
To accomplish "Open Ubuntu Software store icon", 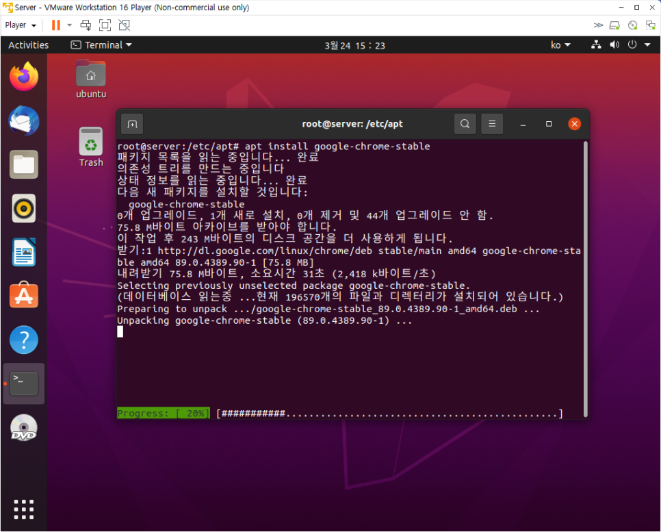I will click(24, 296).
